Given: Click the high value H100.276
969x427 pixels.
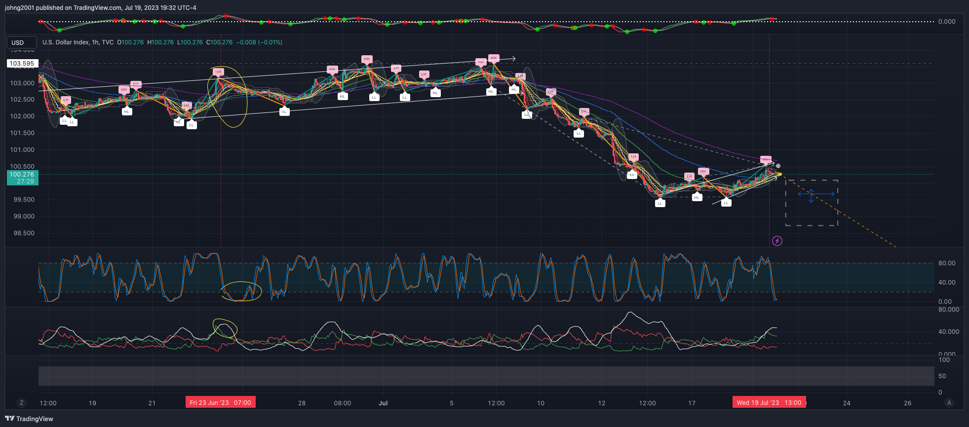Looking at the screenshot, I should (160, 42).
